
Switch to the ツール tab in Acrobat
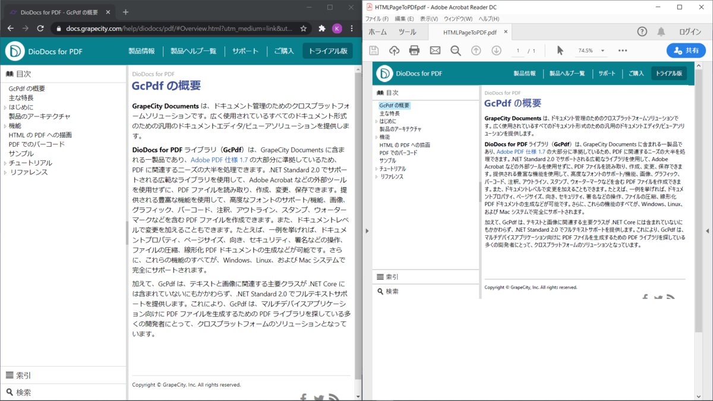click(408, 32)
